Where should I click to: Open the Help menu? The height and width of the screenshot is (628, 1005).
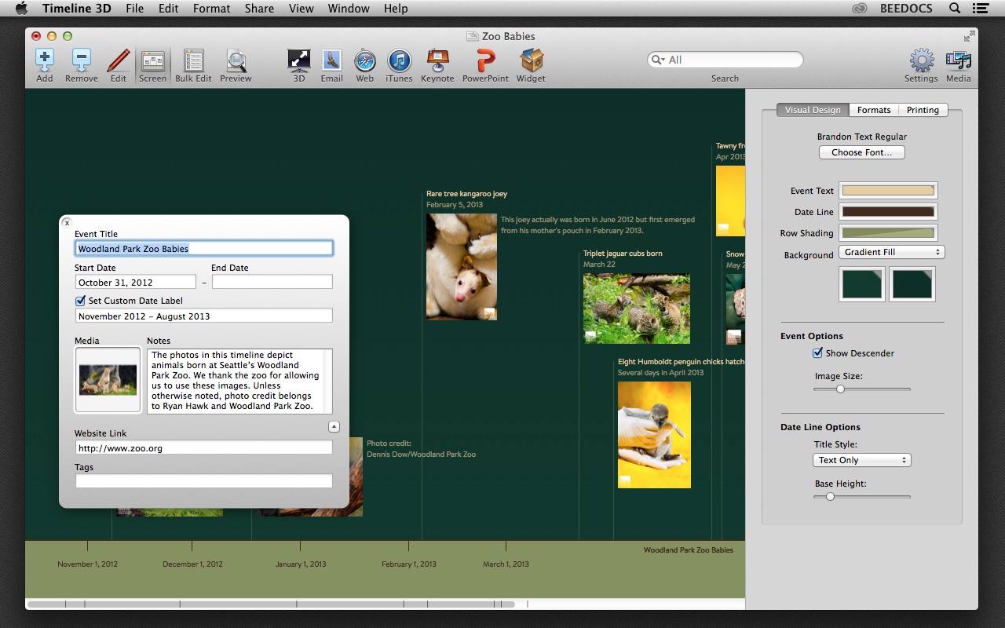[x=396, y=9]
